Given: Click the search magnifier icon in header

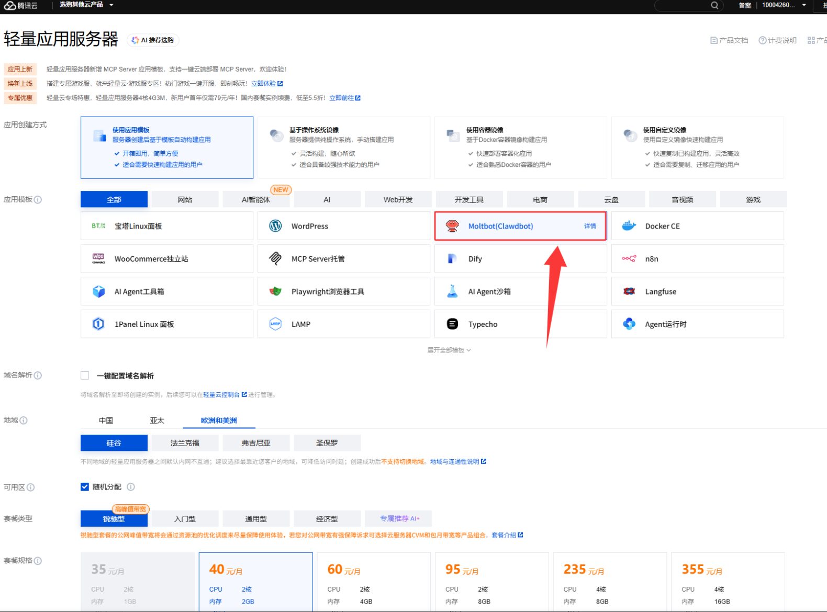Looking at the screenshot, I should (714, 5).
